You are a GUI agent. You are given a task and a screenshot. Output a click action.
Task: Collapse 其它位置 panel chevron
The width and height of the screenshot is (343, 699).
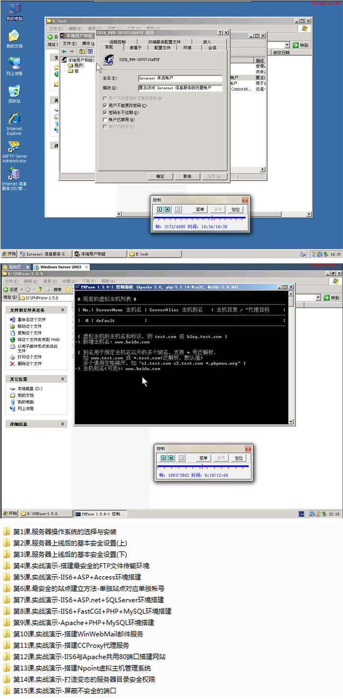62,379
